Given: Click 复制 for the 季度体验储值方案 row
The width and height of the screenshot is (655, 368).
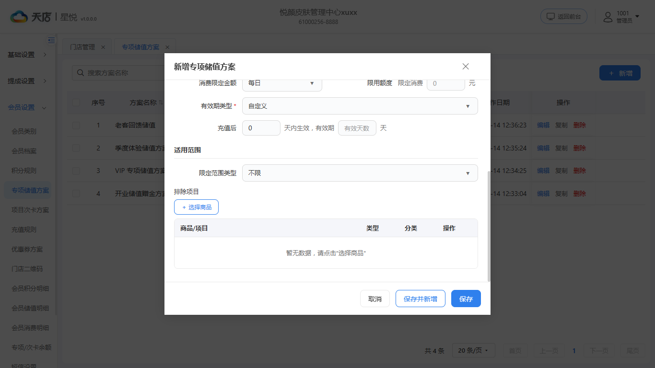Looking at the screenshot, I should point(561,148).
